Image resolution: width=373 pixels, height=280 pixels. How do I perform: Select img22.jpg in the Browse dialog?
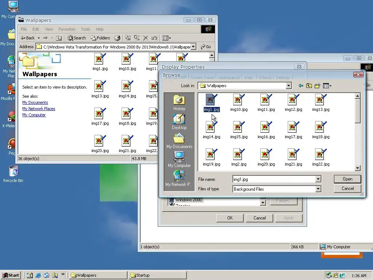[321, 157]
